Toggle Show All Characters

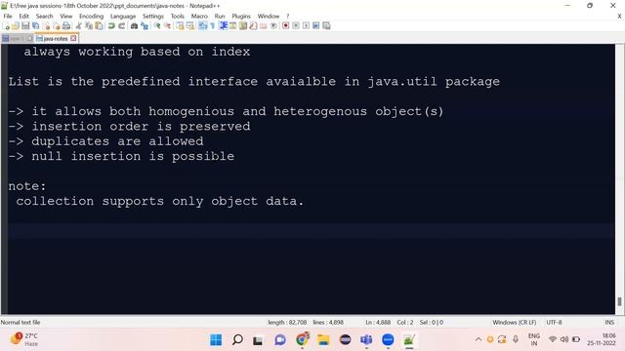(212, 26)
